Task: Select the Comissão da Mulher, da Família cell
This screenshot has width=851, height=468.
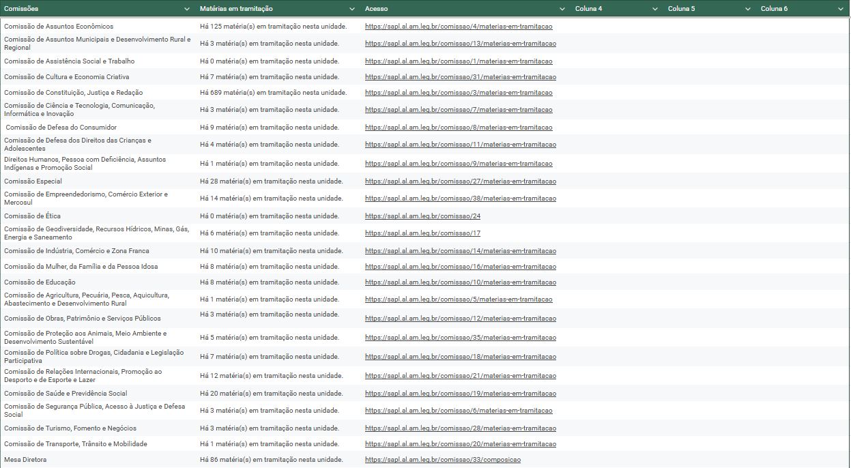Action: click(x=98, y=267)
